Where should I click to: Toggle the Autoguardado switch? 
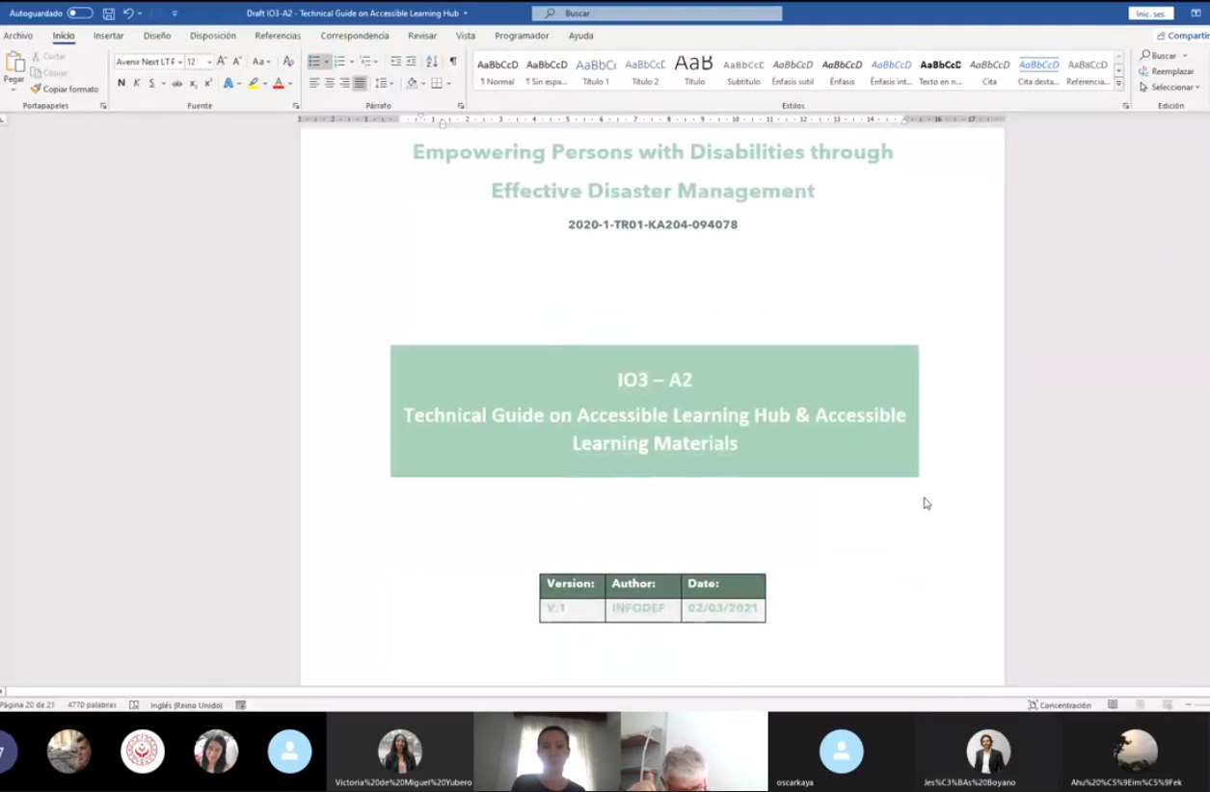(80, 13)
